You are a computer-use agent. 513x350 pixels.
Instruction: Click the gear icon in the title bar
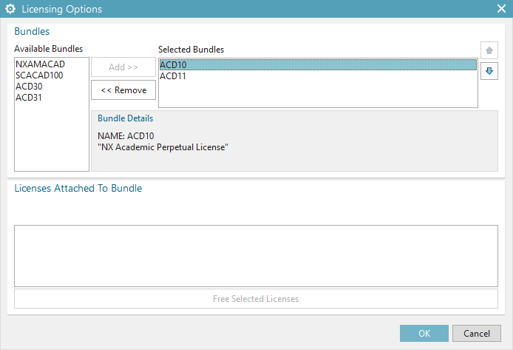[x=11, y=10]
